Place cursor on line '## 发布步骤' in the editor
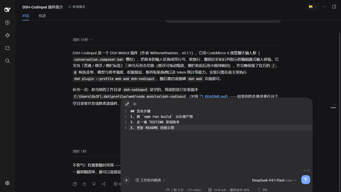 [140, 111]
